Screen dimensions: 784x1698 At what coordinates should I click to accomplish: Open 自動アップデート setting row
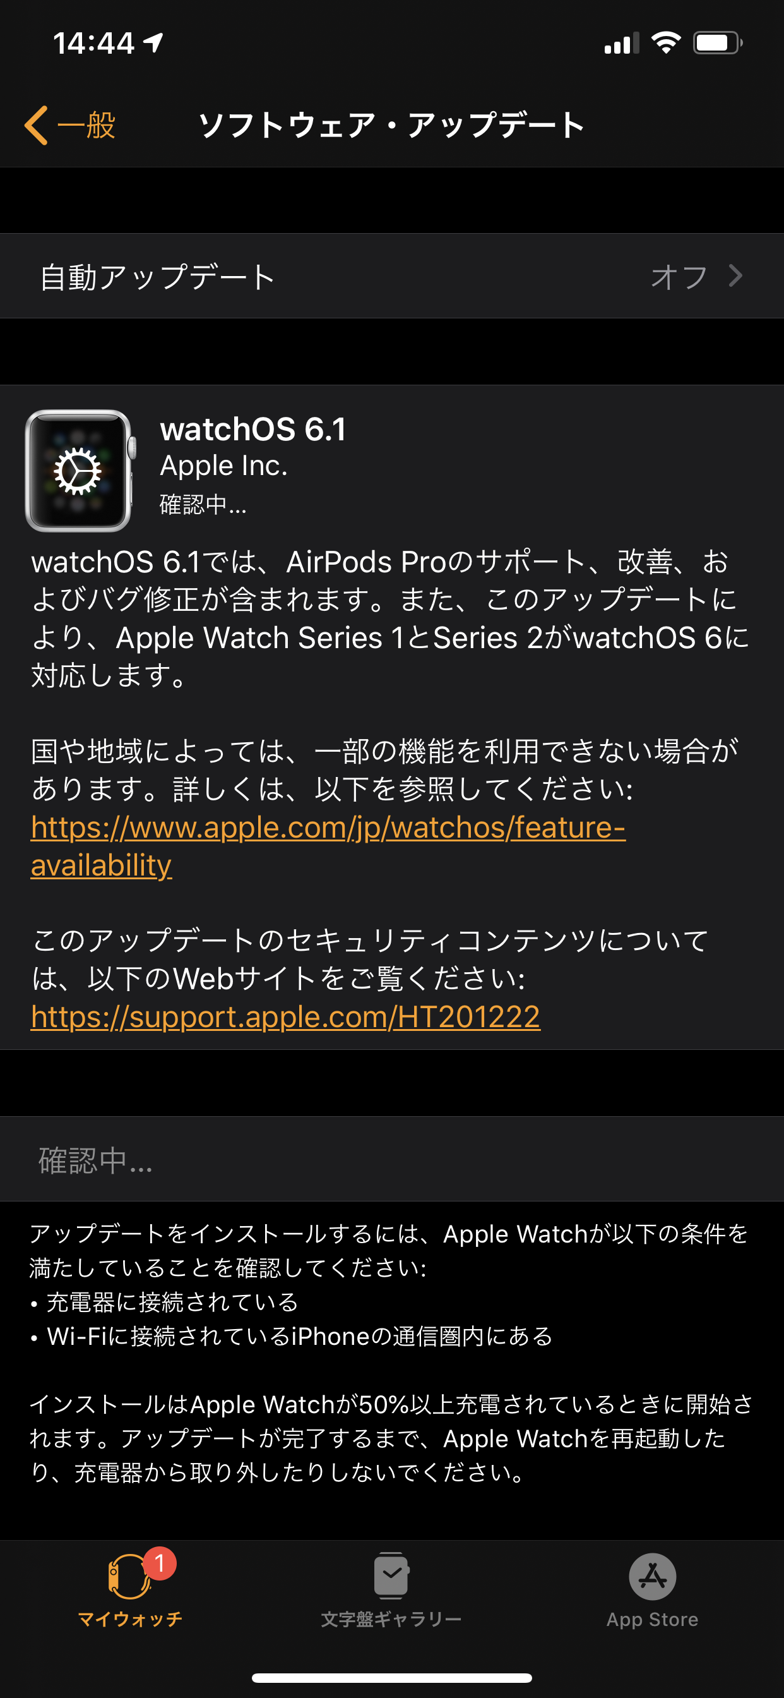tap(392, 276)
